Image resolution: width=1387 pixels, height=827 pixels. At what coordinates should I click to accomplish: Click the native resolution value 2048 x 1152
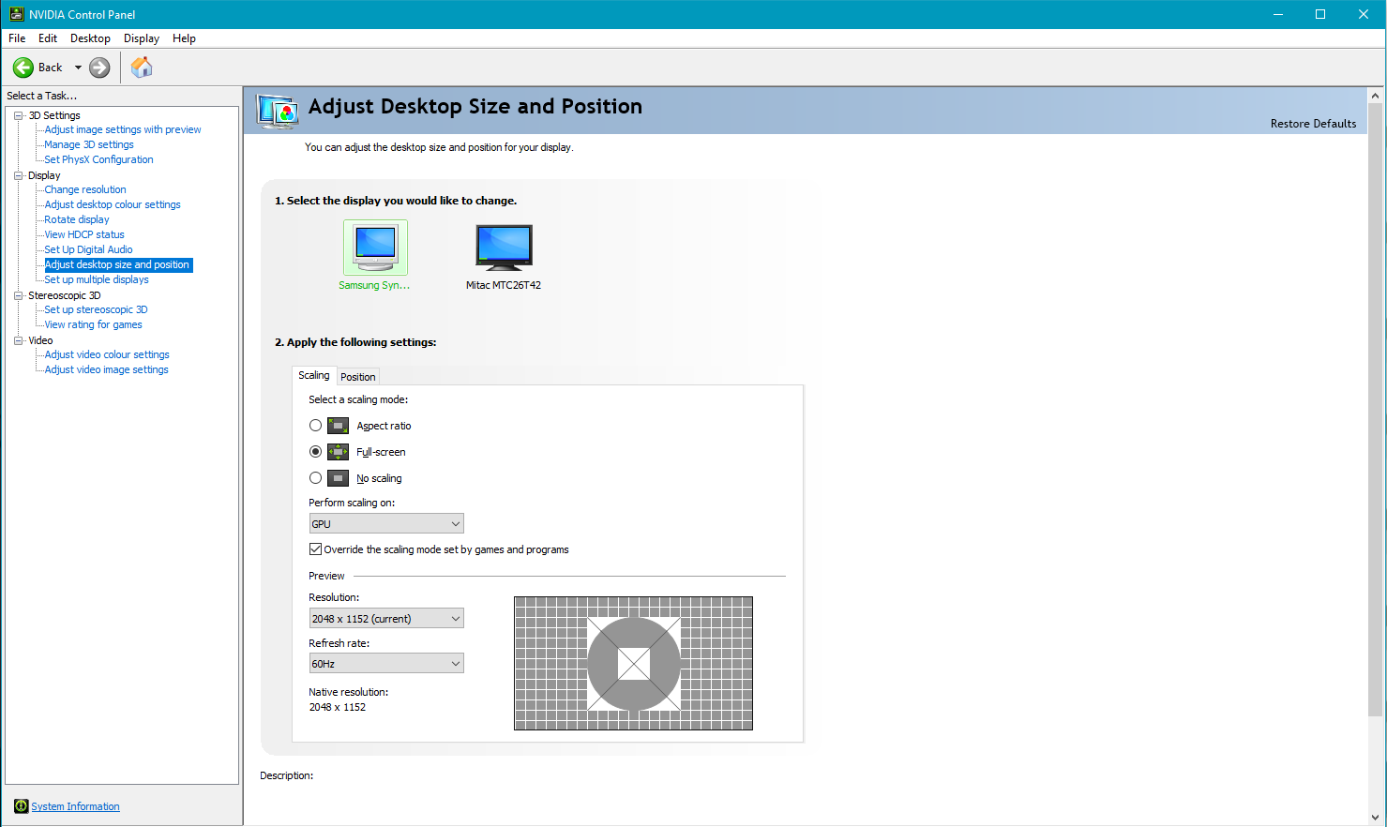[x=338, y=707]
